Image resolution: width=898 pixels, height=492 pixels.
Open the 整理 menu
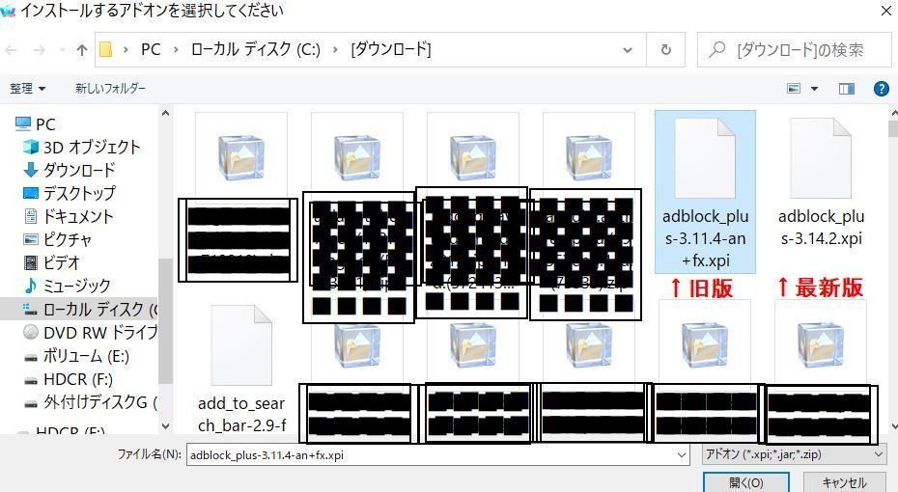coord(27,89)
